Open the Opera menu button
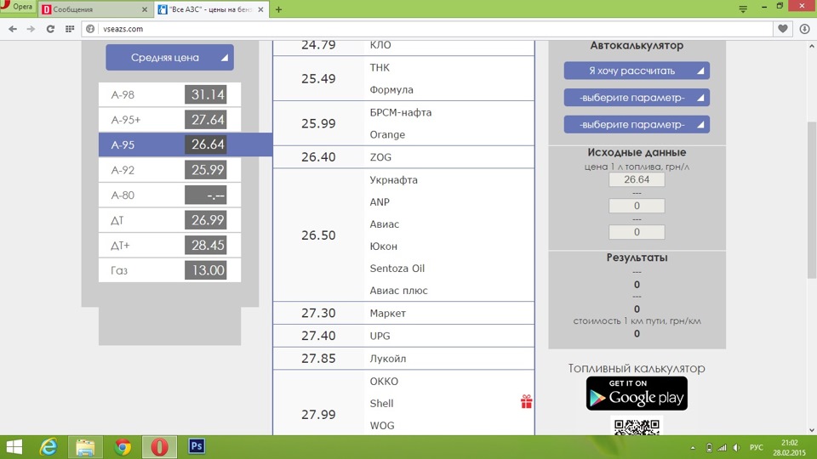817x459 pixels. pos(17,8)
